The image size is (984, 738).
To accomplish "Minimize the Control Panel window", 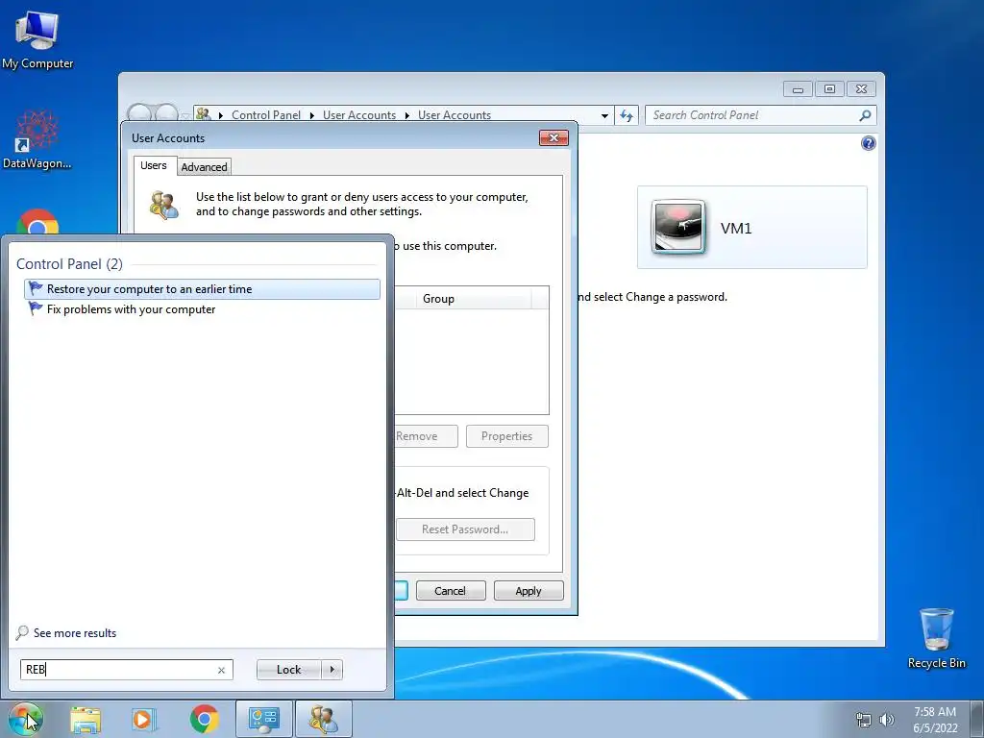I will point(798,89).
